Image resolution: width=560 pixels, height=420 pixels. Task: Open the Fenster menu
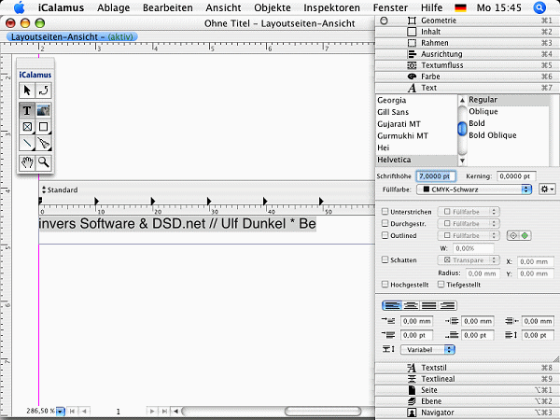click(390, 7)
